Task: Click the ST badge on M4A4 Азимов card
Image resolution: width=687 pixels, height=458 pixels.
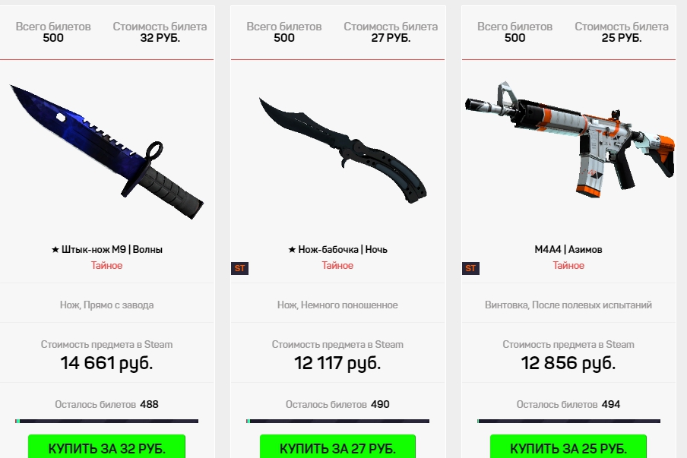Action: [x=470, y=268]
